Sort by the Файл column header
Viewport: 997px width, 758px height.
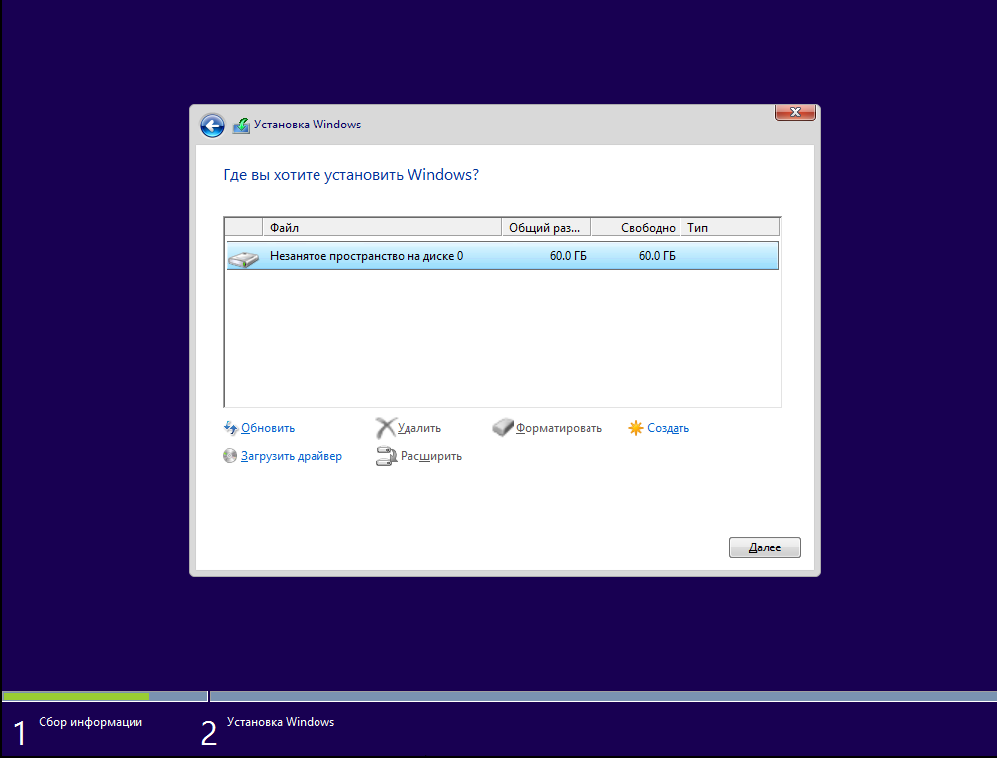point(382,227)
